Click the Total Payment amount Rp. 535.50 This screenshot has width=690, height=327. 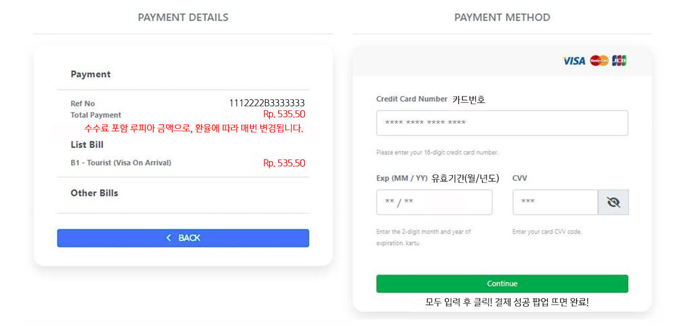tap(284, 114)
